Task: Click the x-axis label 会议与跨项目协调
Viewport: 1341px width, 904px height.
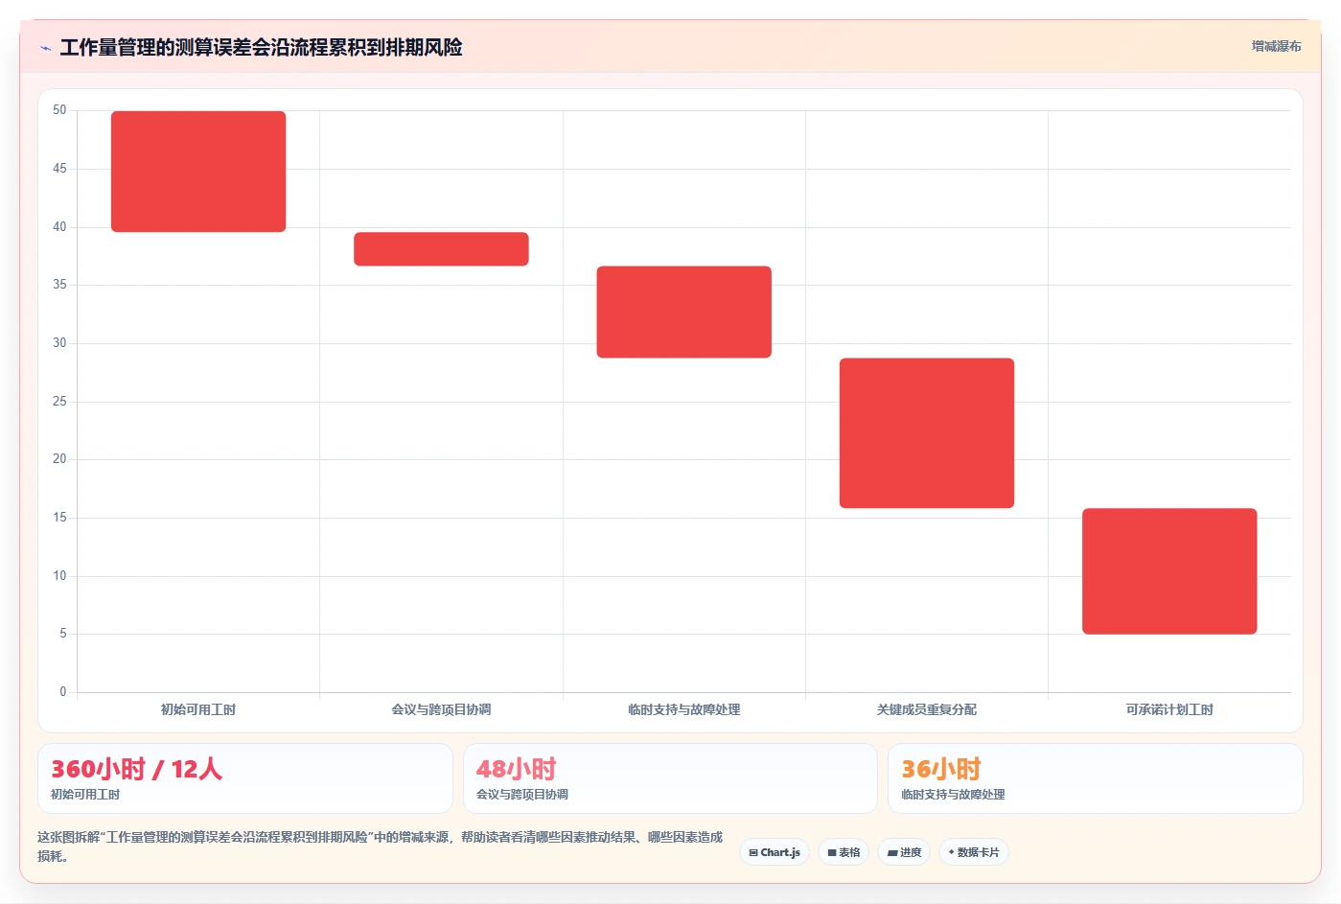Action: pyautogui.click(x=441, y=709)
